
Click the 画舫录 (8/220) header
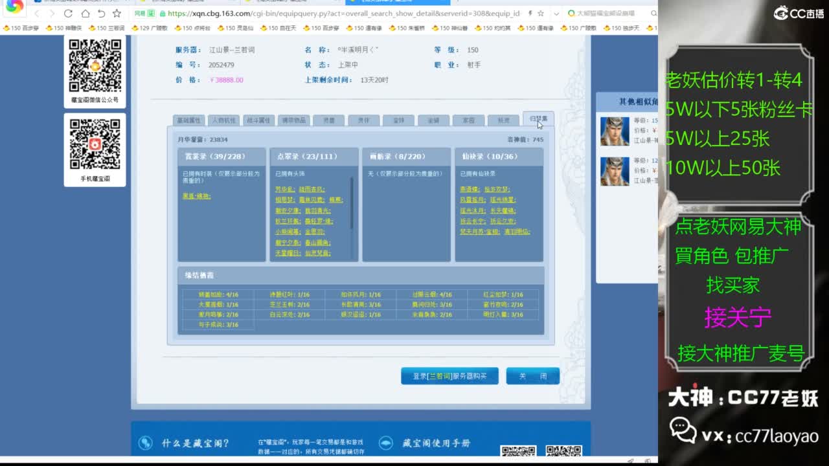pyautogui.click(x=406, y=157)
